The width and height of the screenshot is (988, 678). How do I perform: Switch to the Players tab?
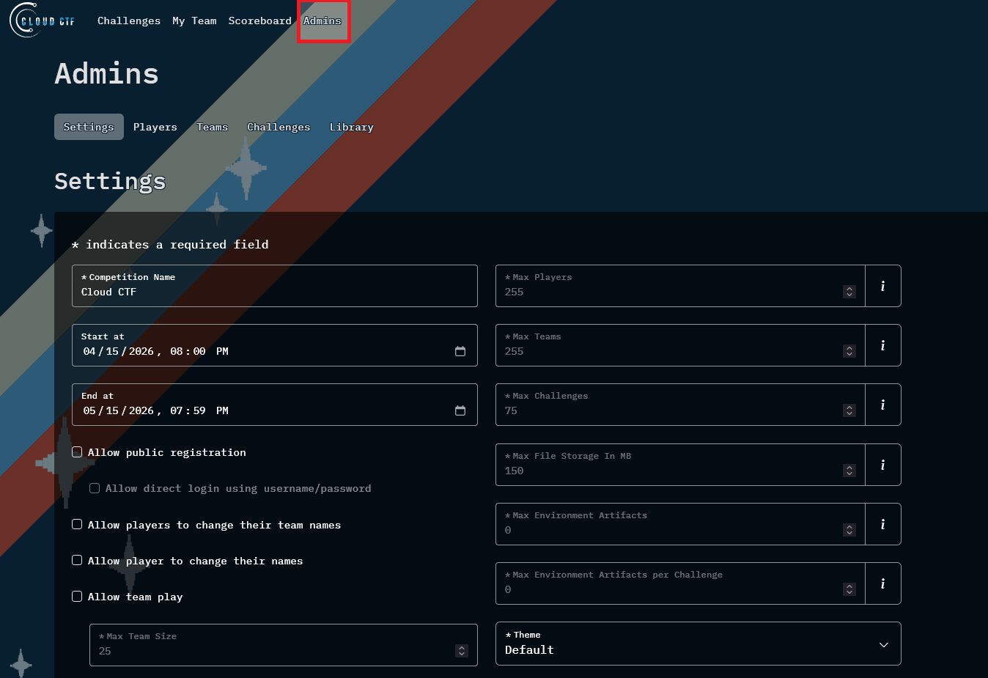tap(155, 127)
